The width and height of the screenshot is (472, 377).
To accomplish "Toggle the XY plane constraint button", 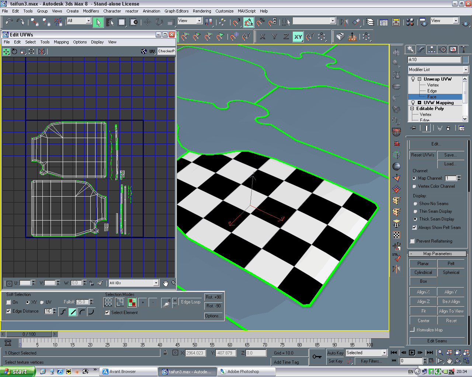I will (x=298, y=36).
